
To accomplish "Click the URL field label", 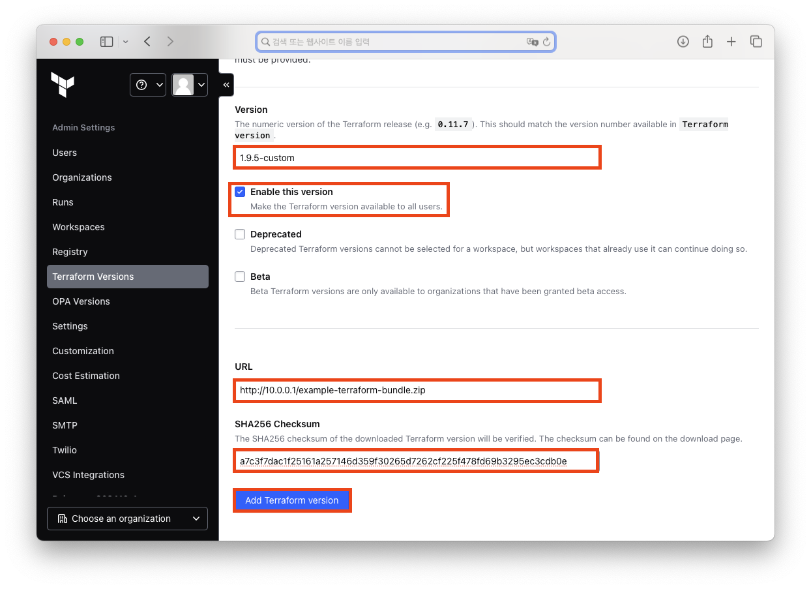I will pos(244,367).
